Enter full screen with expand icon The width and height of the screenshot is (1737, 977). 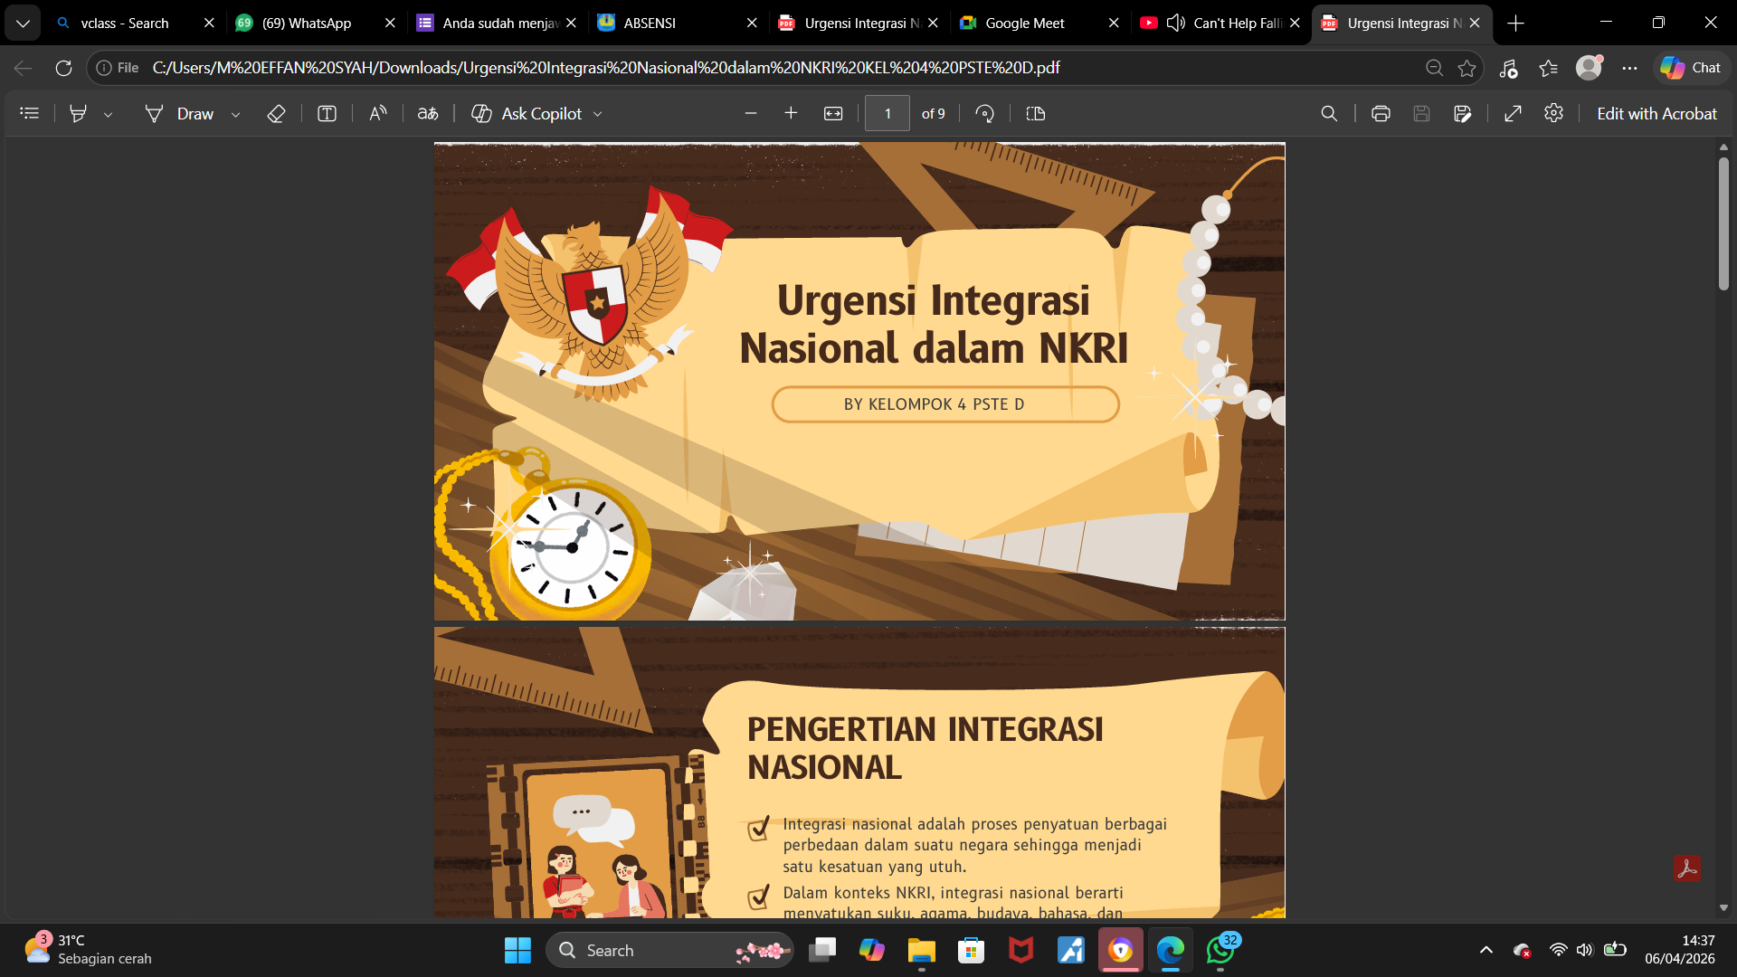[x=1513, y=113]
